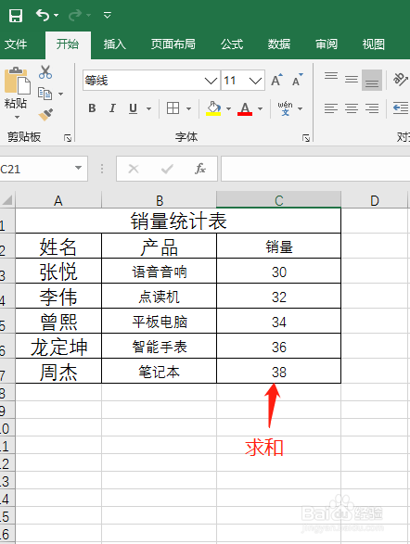The image size is (410, 544).
Task: Click the Increase Font Size icon
Action: 276,80
